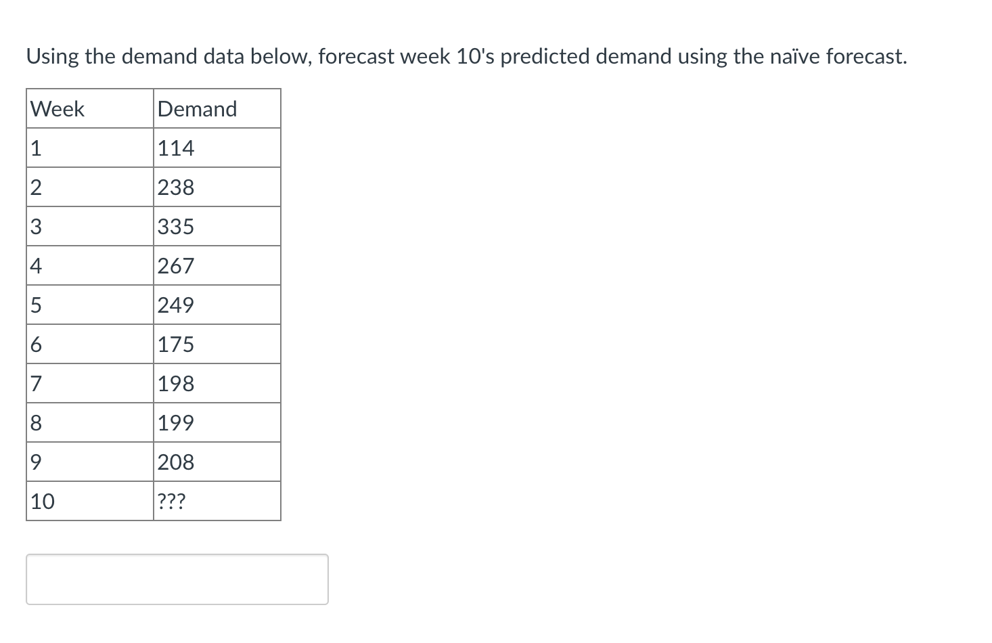Click the cell containing 238
Viewport: 992px width, 643px height.
[x=217, y=187]
